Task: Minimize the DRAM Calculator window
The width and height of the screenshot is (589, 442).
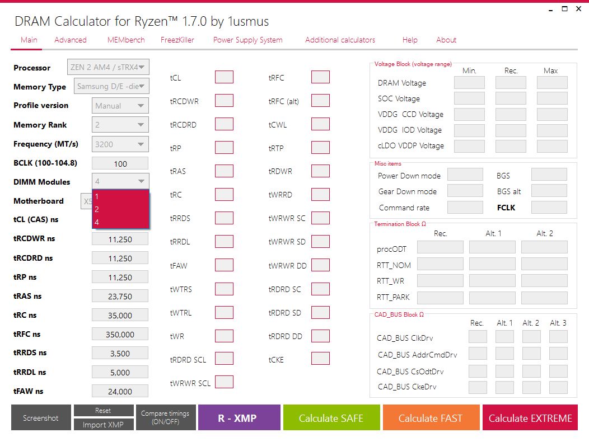Action: coord(551,9)
